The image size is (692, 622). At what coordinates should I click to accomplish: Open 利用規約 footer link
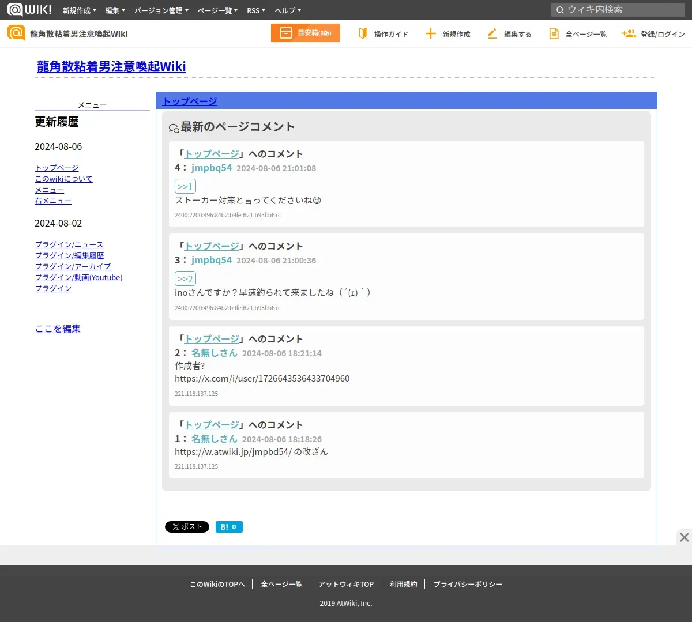(403, 584)
